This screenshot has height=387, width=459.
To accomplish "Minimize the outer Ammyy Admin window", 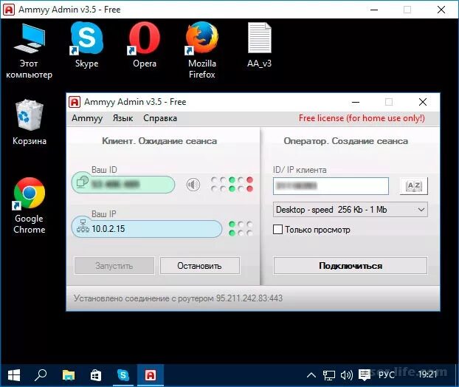I will (374, 10).
